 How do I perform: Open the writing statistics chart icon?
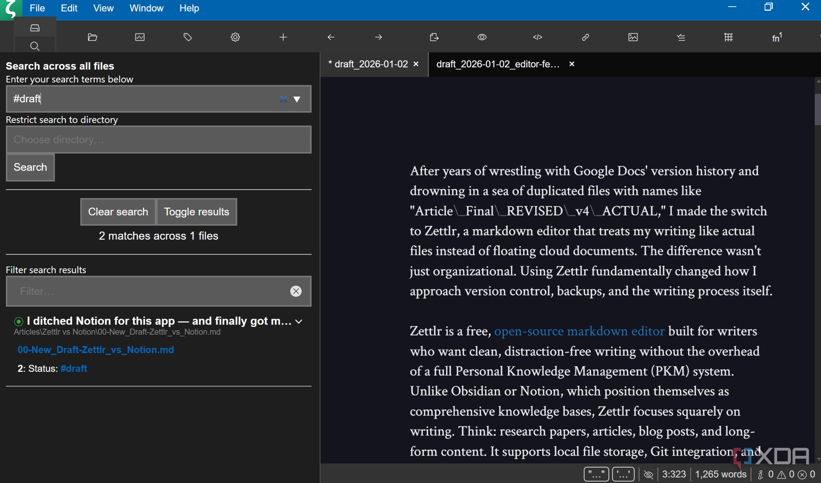140,37
